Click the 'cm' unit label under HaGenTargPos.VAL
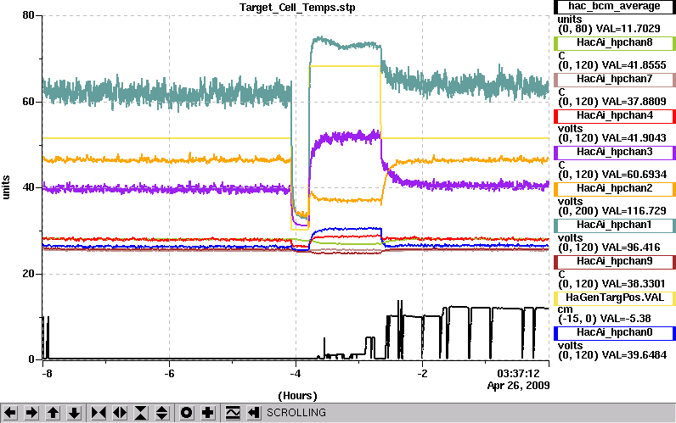Viewport: 676px width, 423px height. coord(566,309)
